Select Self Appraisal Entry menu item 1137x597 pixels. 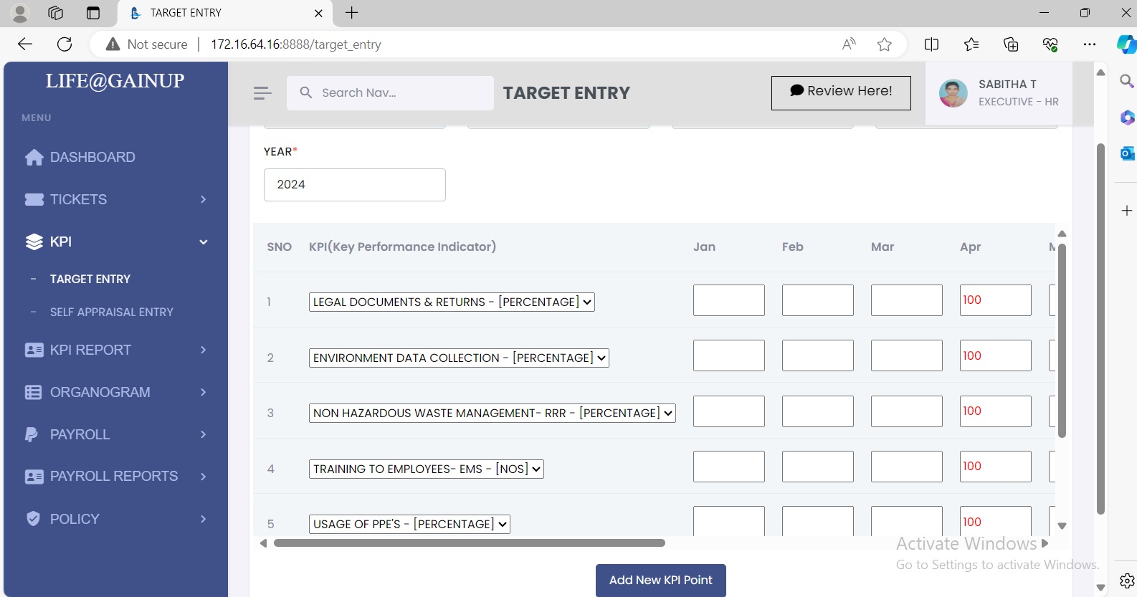coord(111,312)
